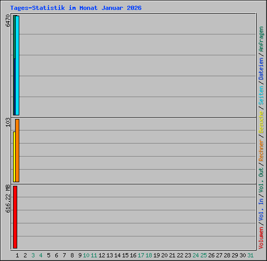Viewport: 267px width, 261px height.
Task: Click day '8' on the x-axis
Action: [72, 255]
